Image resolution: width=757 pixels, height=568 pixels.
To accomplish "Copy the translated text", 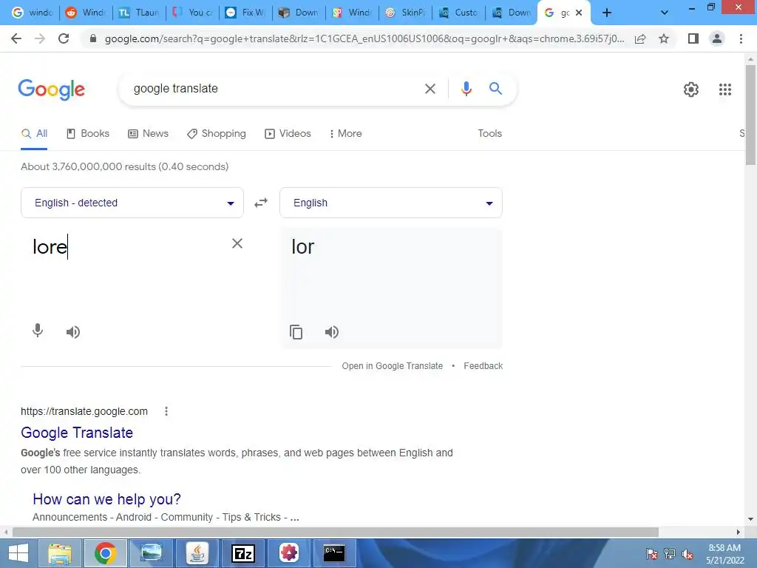I will pos(296,332).
